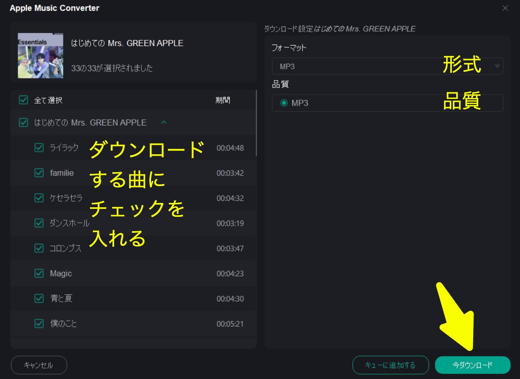Click the duration 00:04:48

[x=230, y=148]
